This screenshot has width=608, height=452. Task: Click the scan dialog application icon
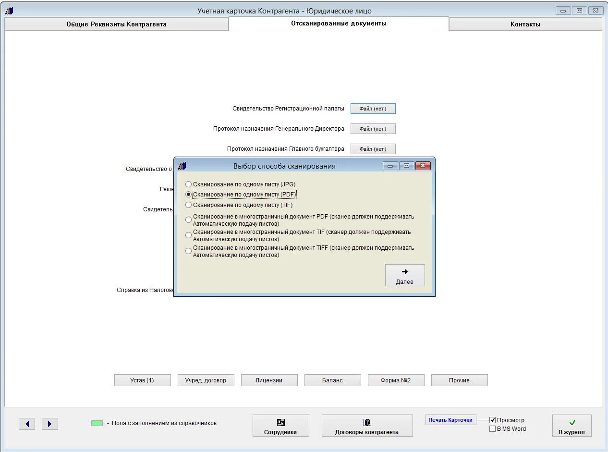pos(182,166)
